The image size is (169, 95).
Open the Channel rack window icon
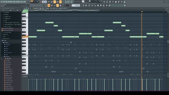tap(89, 5)
